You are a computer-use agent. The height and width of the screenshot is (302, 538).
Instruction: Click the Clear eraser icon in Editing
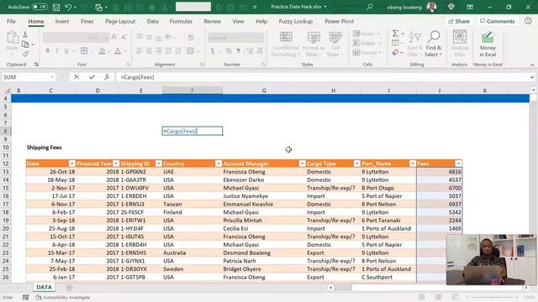(x=395, y=53)
